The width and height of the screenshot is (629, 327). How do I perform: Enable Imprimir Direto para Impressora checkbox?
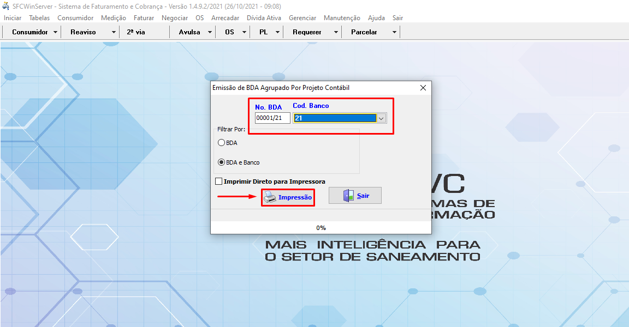(219, 181)
